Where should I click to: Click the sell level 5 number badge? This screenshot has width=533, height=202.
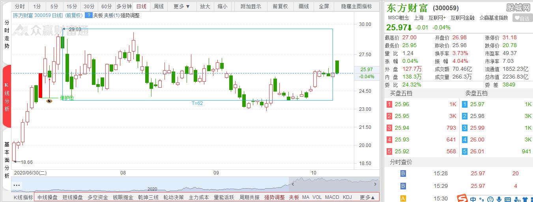pos(464,151)
